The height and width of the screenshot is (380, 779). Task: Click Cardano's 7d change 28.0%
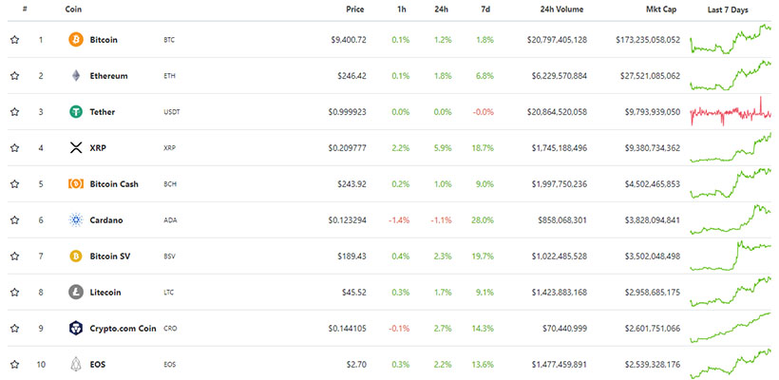point(484,220)
